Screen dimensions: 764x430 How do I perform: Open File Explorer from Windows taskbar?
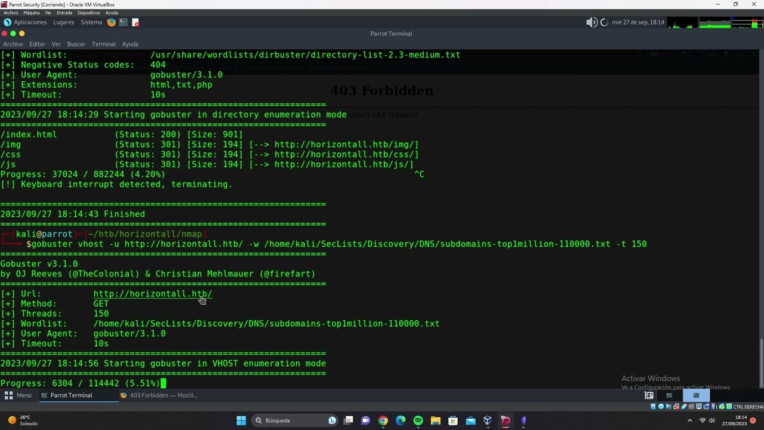pos(436,420)
